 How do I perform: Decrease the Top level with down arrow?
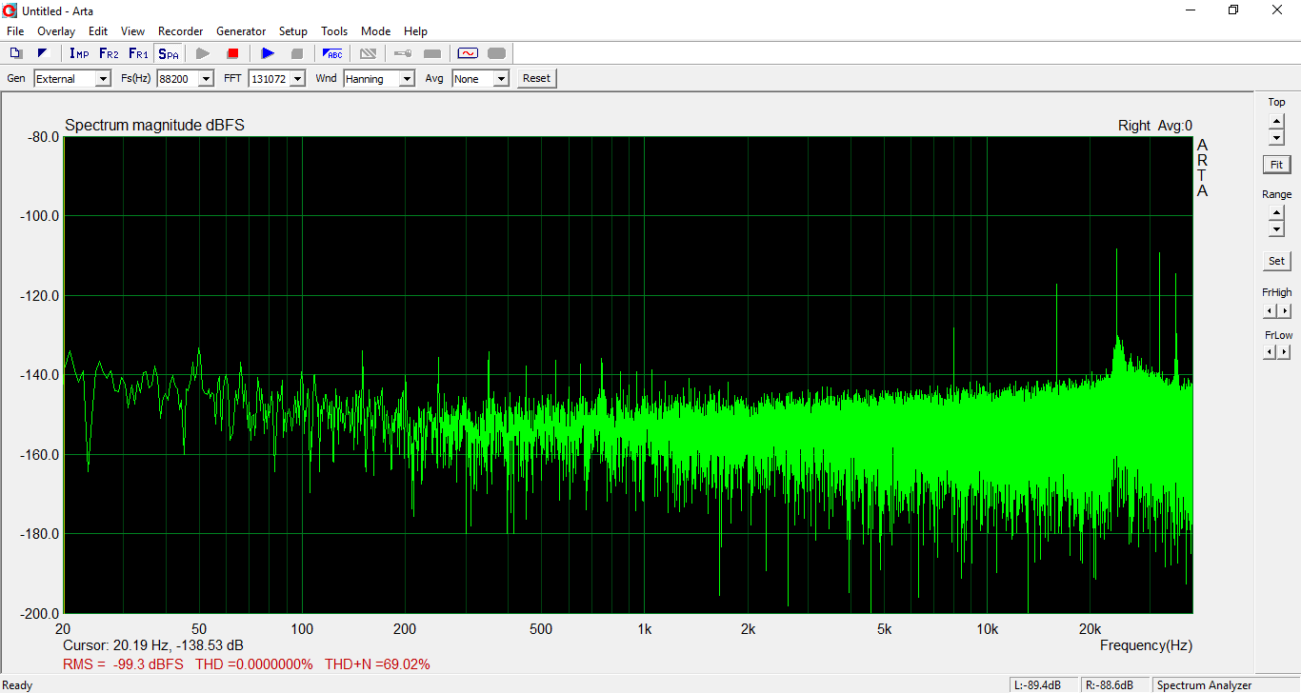[1276, 137]
